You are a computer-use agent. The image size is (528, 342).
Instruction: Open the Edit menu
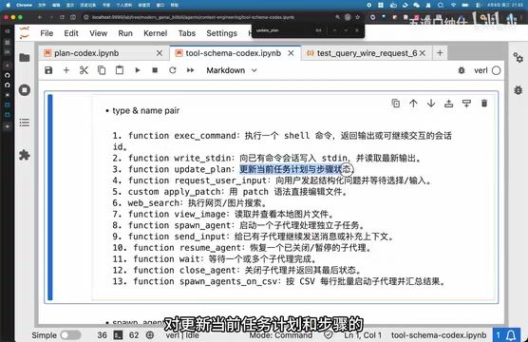(x=71, y=33)
